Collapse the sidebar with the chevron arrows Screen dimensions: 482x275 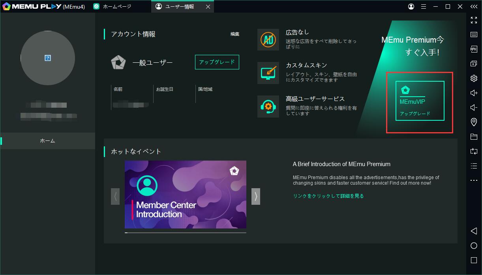[x=474, y=6]
